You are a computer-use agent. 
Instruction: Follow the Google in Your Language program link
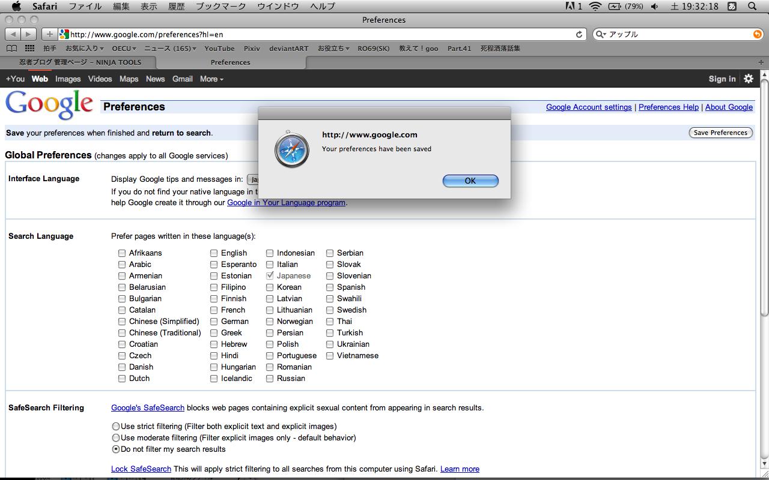pyautogui.click(x=286, y=203)
